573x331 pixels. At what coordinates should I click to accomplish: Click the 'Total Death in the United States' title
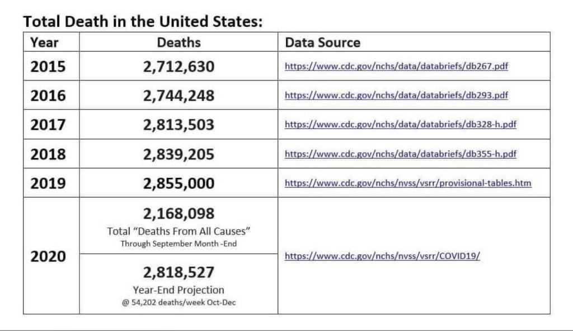[x=143, y=22]
